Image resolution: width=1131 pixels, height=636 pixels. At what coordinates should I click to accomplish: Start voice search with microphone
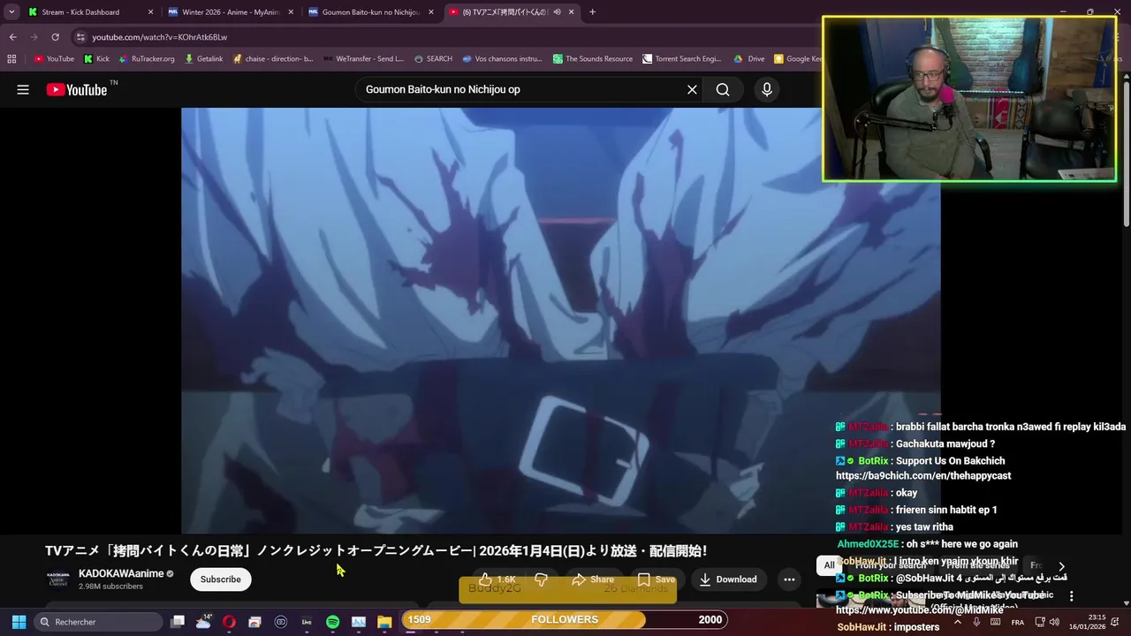[x=767, y=89]
